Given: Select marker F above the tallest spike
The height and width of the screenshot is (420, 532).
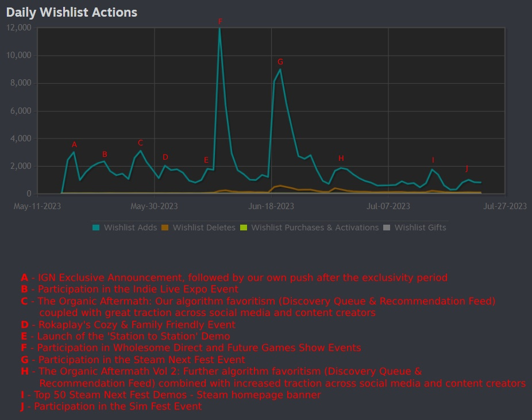Looking at the screenshot, I should pos(221,21).
